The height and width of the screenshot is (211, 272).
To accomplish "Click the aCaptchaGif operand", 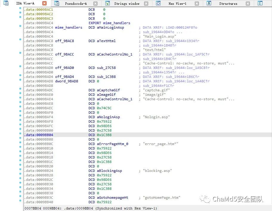I will (109, 90).
